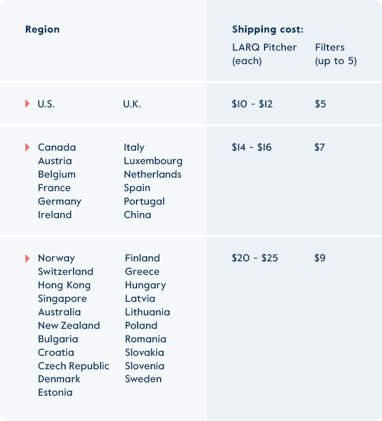The height and width of the screenshot is (421, 382).
Task: Click the $10 - $12 pitcher price
Action: 252,104
